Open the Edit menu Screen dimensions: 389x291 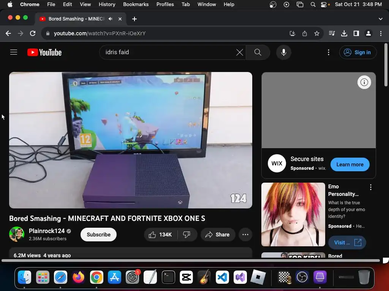(x=67, y=4)
